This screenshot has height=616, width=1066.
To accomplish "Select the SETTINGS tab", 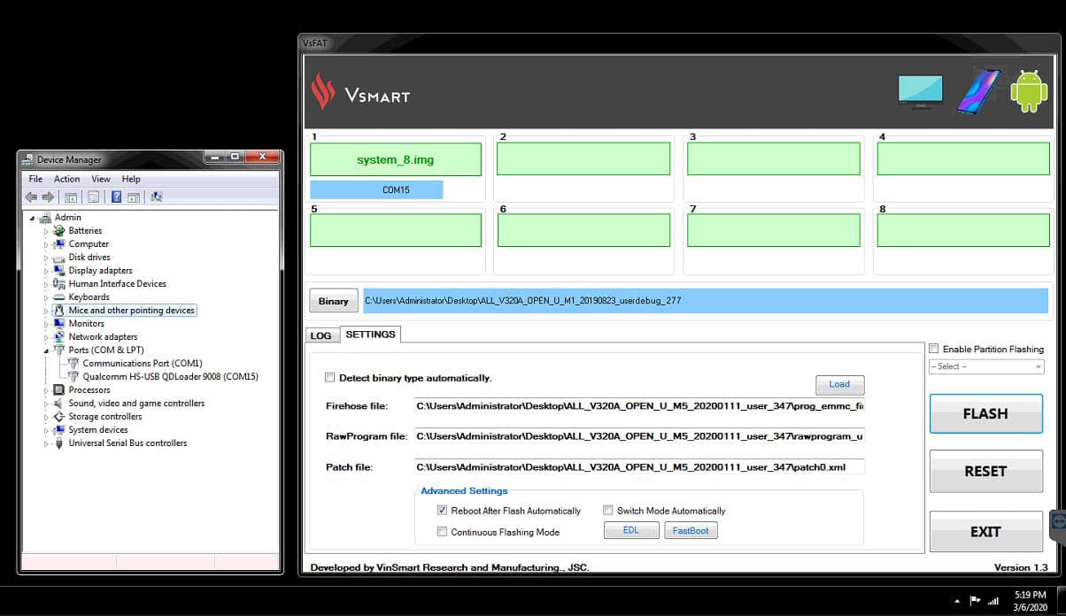I will pos(370,334).
